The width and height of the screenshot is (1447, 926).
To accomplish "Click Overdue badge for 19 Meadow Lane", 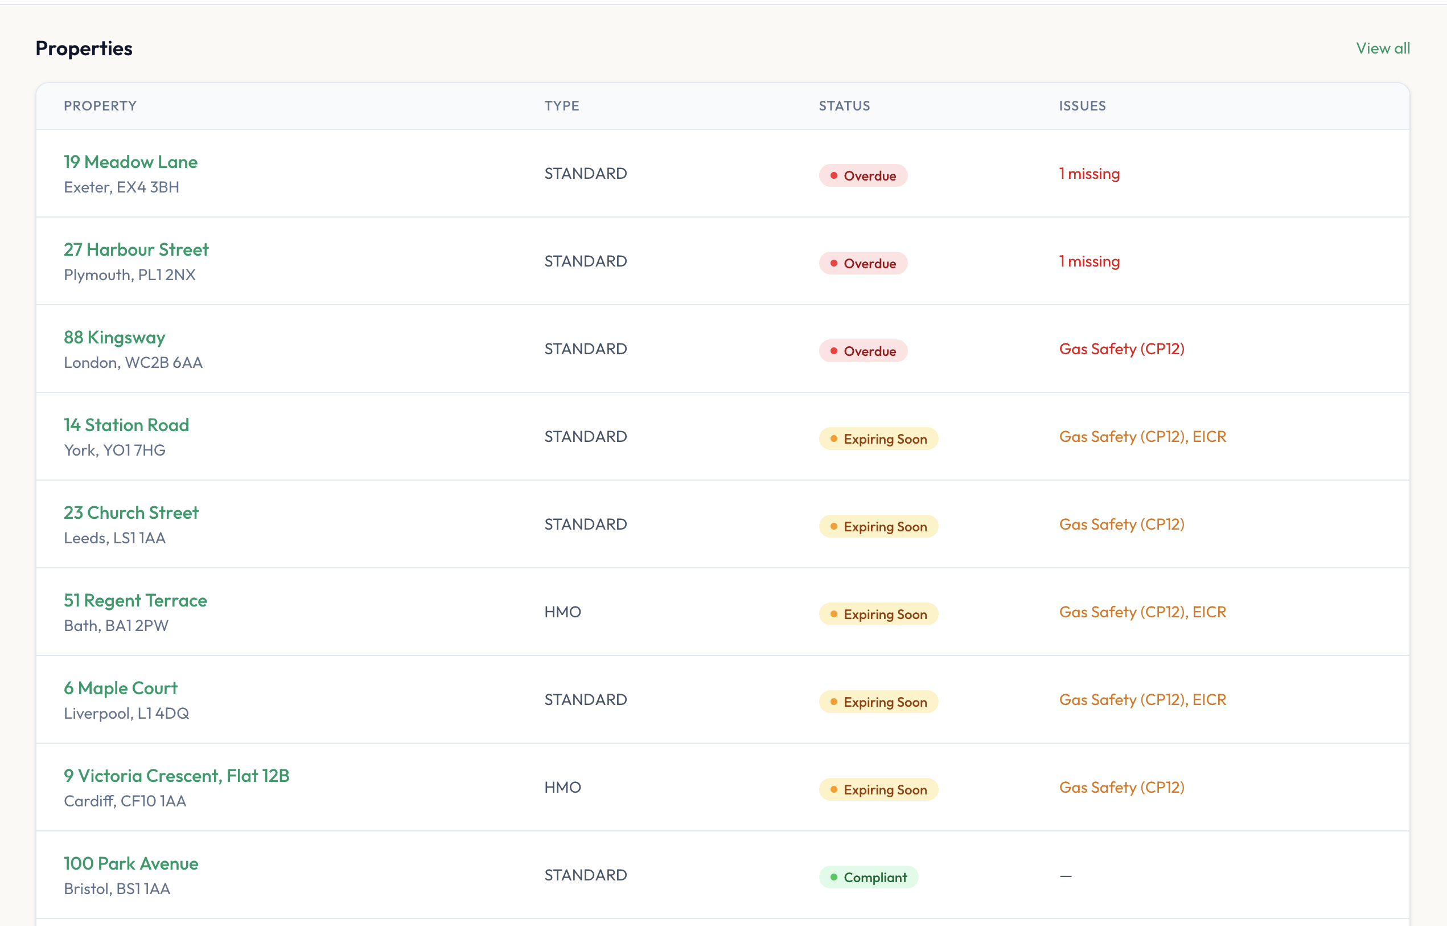I will pyautogui.click(x=862, y=175).
